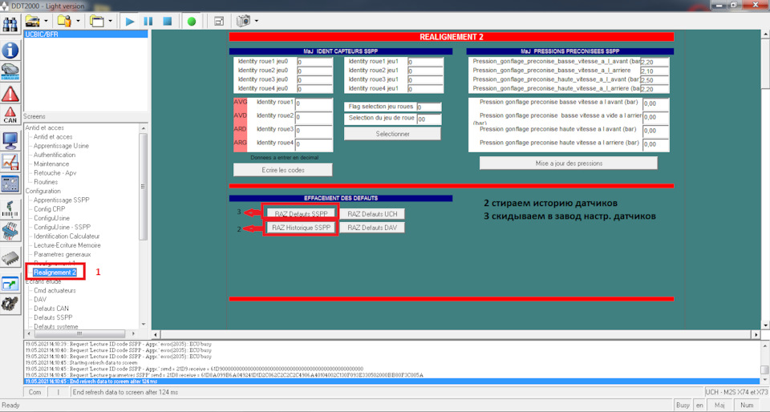Select Apprentissage SSPP tree item
The height and width of the screenshot is (412, 770).
62,200
